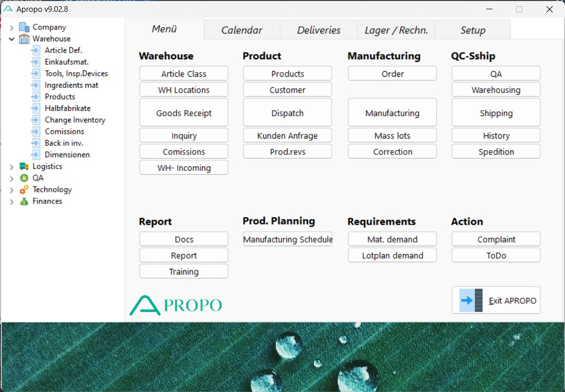The width and height of the screenshot is (565, 392).
Task: Expand the Logistics tree node
Action: point(12,166)
